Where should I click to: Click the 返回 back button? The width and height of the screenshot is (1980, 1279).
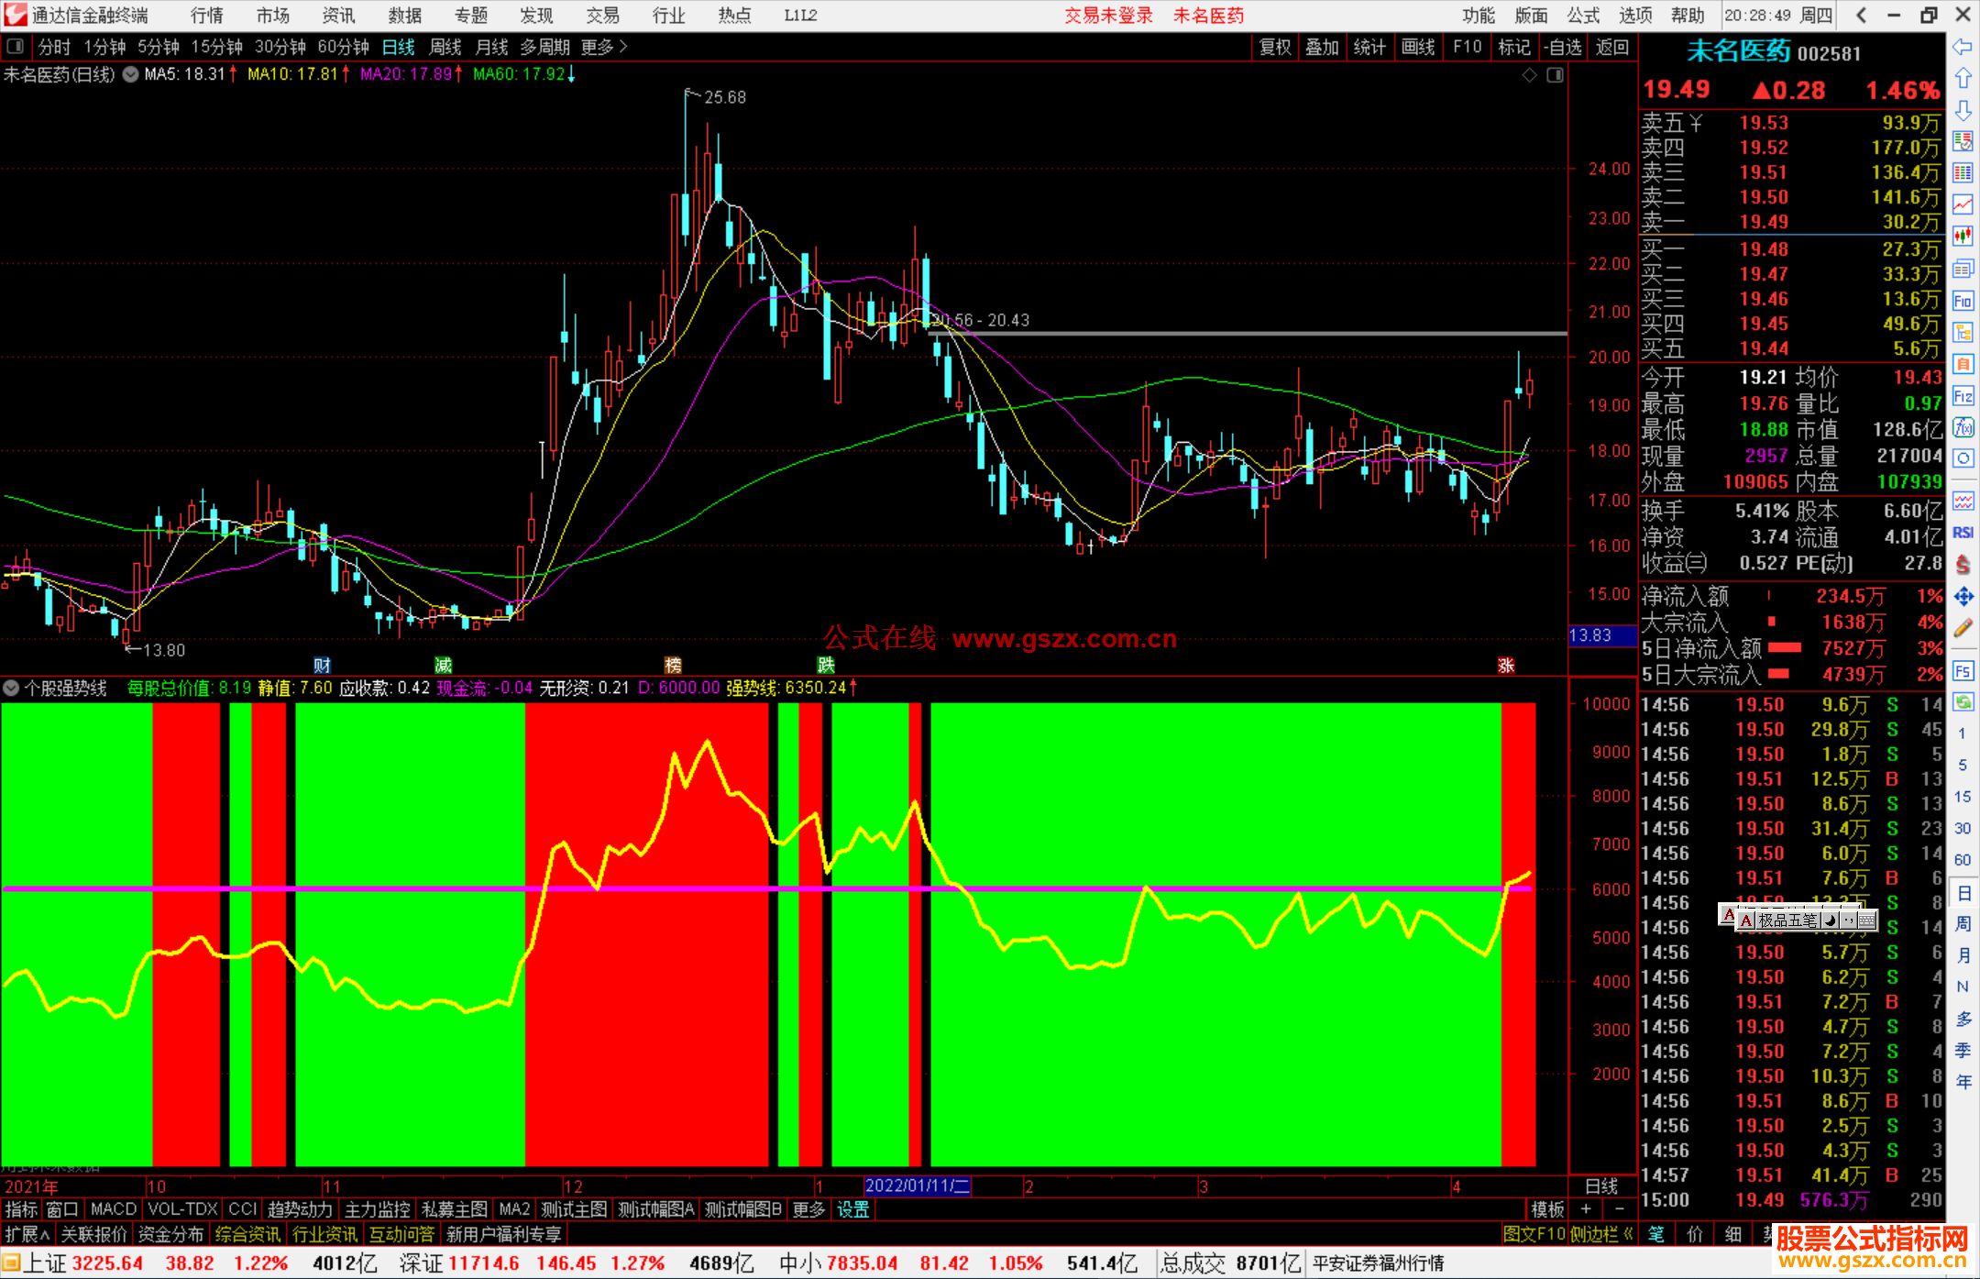(1611, 47)
